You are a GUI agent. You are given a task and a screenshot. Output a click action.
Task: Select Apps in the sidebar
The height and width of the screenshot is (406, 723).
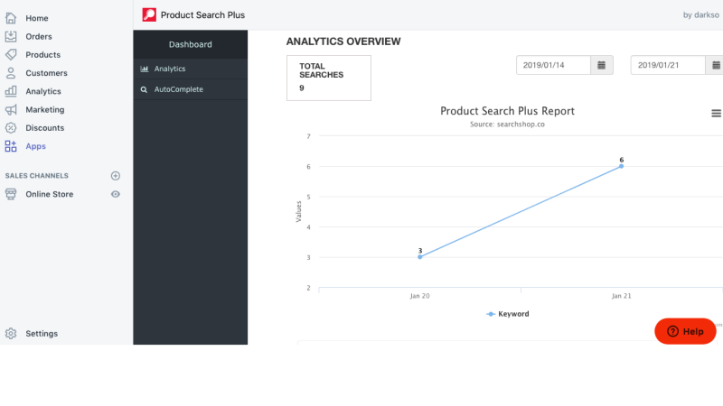point(35,146)
